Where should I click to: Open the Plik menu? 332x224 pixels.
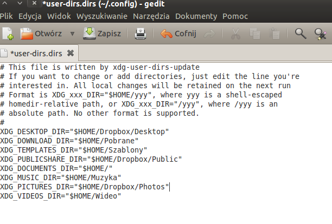tap(7, 16)
